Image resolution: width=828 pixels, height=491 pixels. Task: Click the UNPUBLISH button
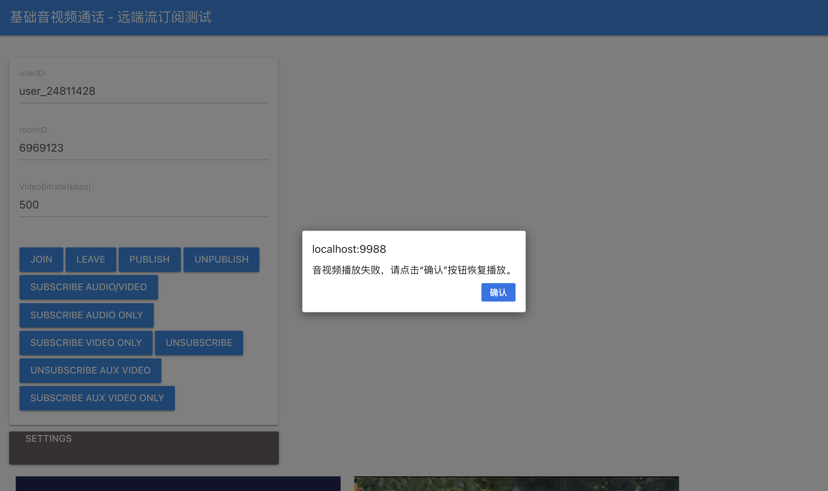point(221,259)
